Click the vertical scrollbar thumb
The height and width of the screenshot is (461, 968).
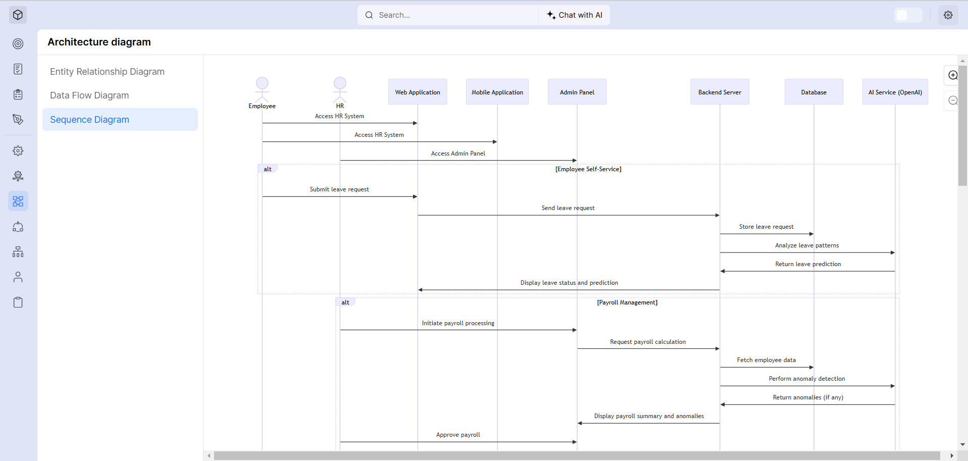pyautogui.click(x=962, y=126)
